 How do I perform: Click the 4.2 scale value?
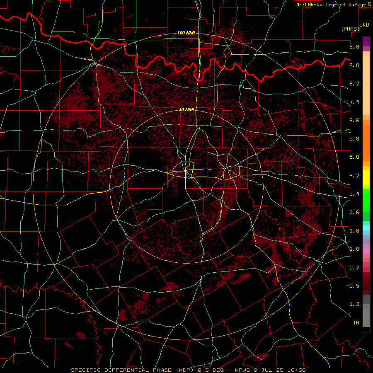pyautogui.click(x=354, y=176)
